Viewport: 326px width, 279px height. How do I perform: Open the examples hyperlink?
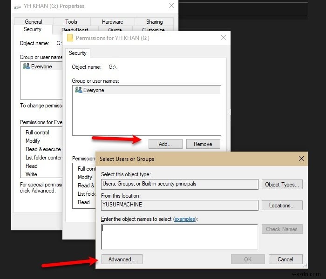pos(184,219)
